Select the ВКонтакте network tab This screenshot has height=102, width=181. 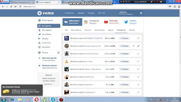coord(72,22)
